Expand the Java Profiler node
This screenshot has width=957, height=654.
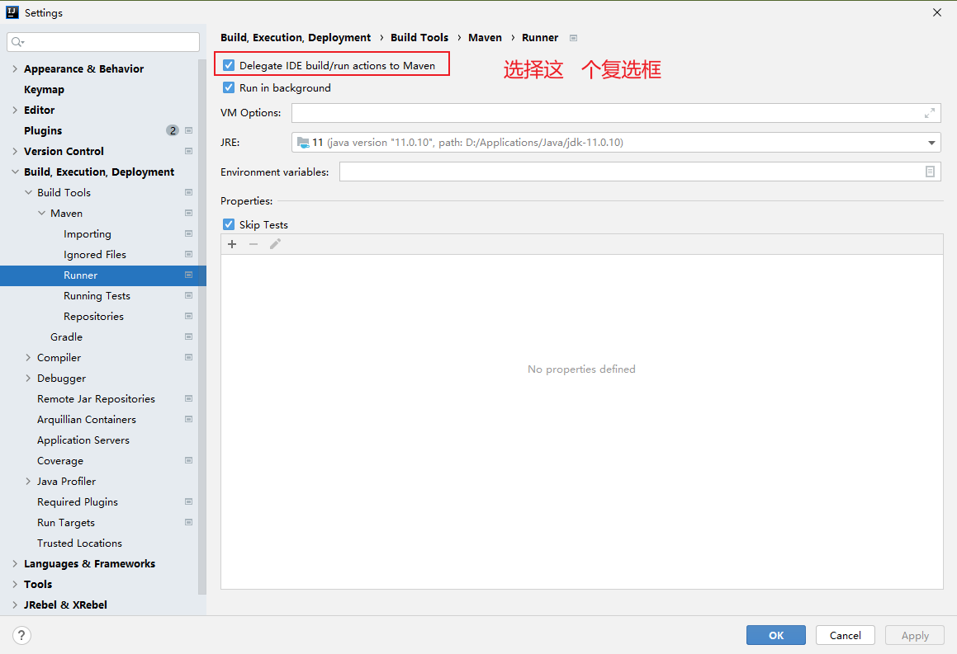pyautogui.click(x=28, y=482)
